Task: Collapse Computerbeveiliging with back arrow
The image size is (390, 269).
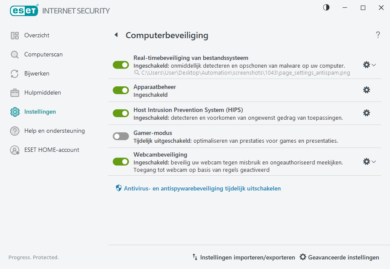Action: coord(116,35)
